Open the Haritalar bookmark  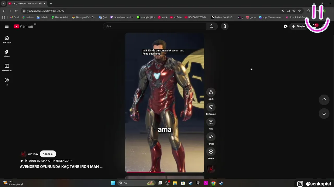(x=28, y=17)
